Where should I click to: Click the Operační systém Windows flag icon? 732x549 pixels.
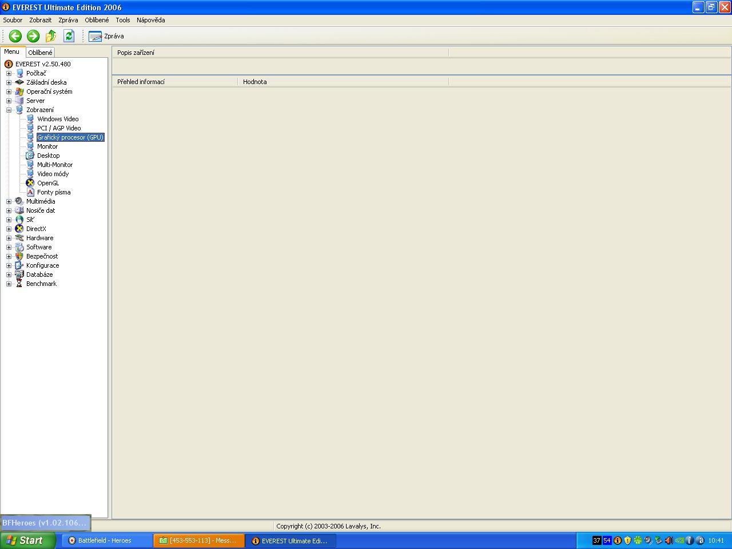coord(19,91)
